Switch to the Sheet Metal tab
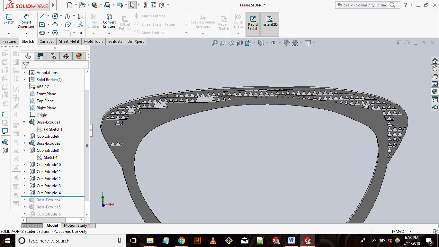 pyautogui.click(x=69, y=41)
